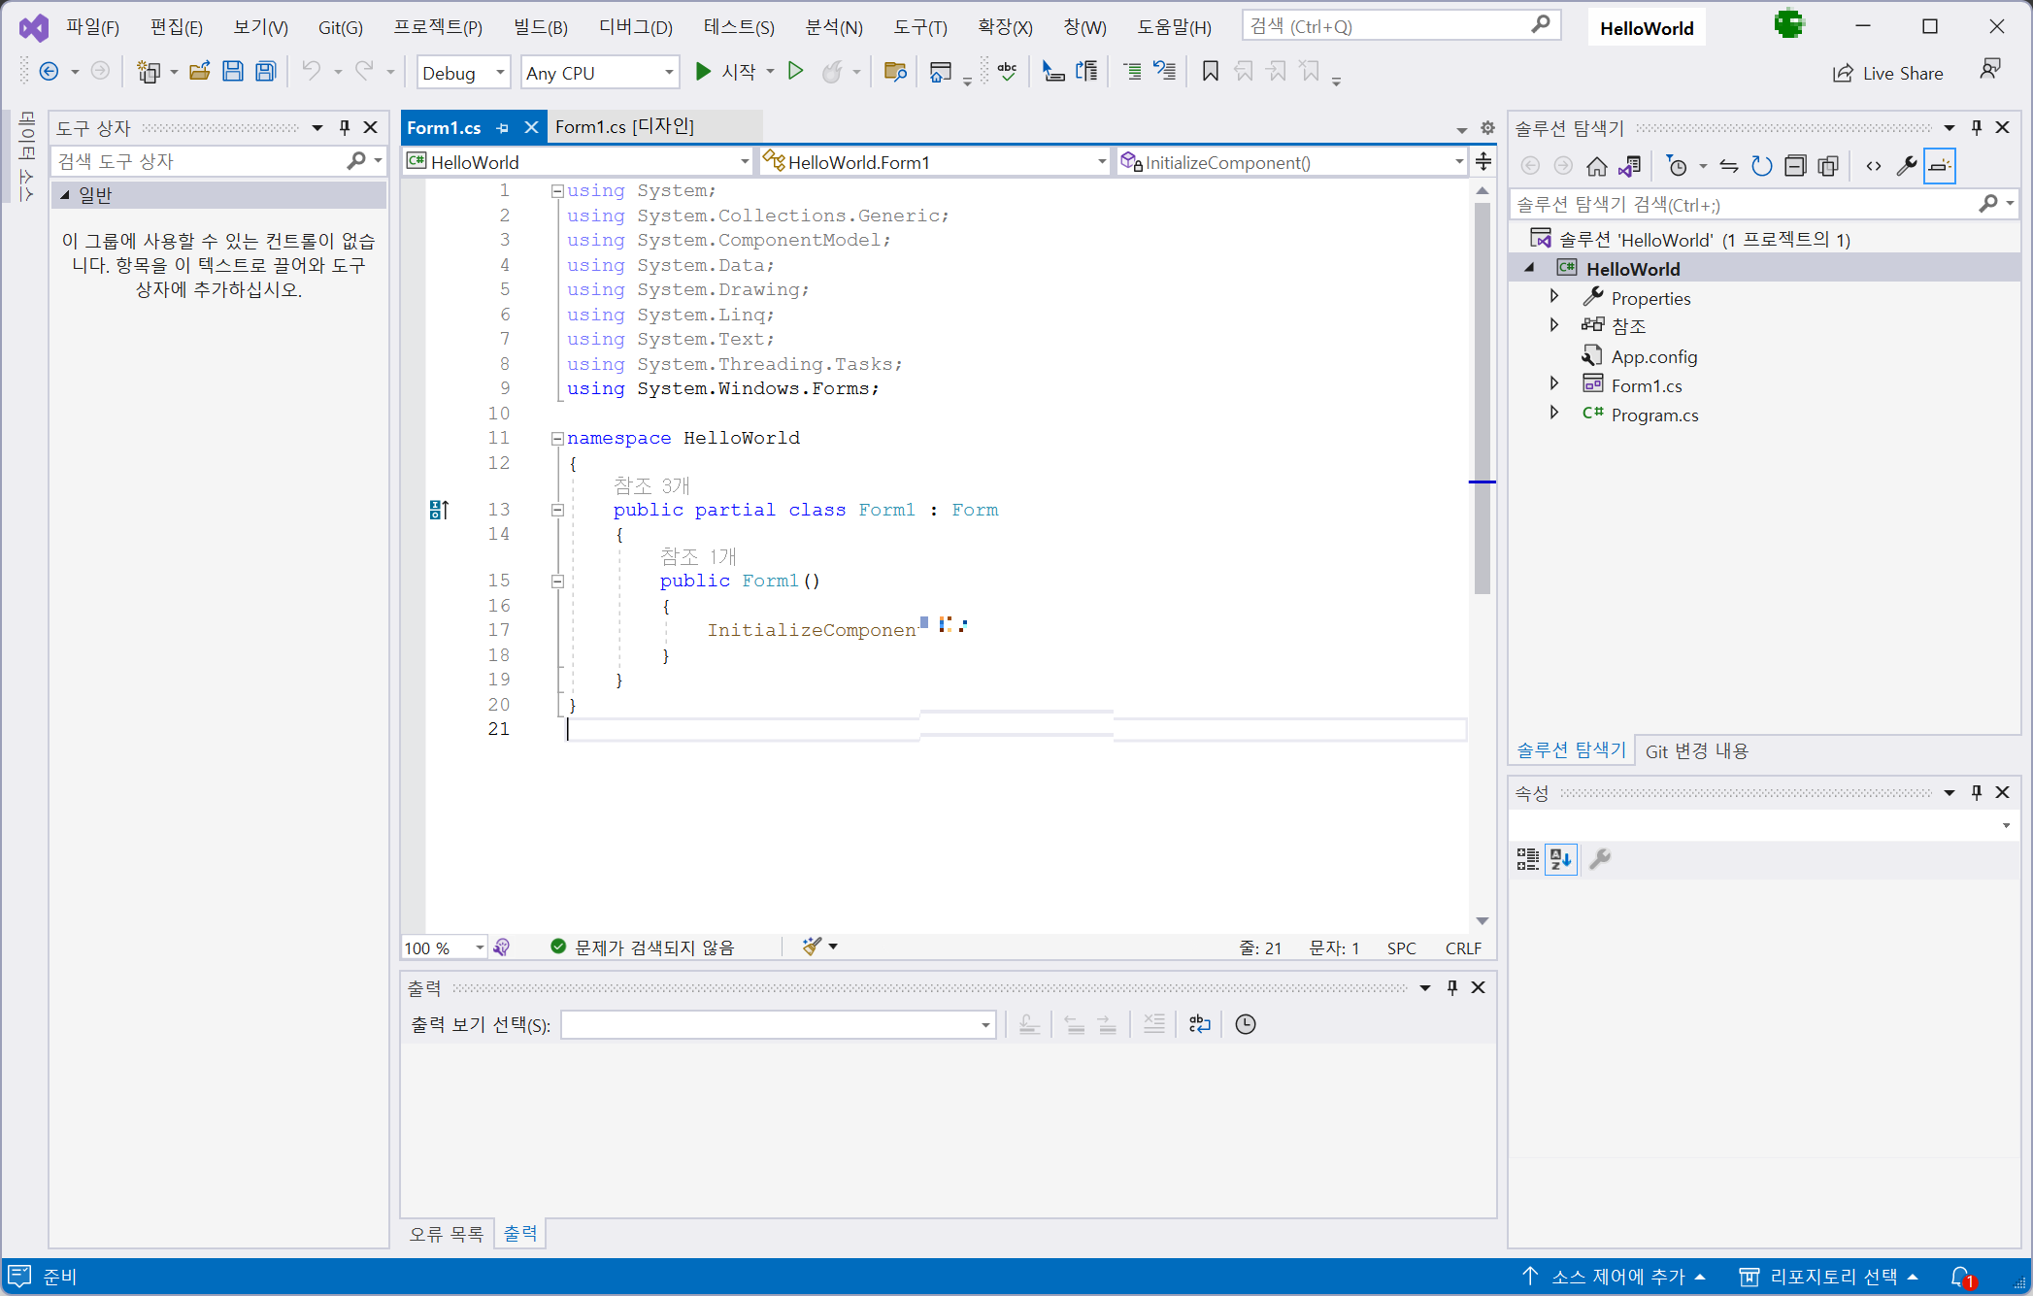This screenshot has height=1296, width=2033.
Task: Click the Save All toolbar icon
Action: (x=265, y=72)
